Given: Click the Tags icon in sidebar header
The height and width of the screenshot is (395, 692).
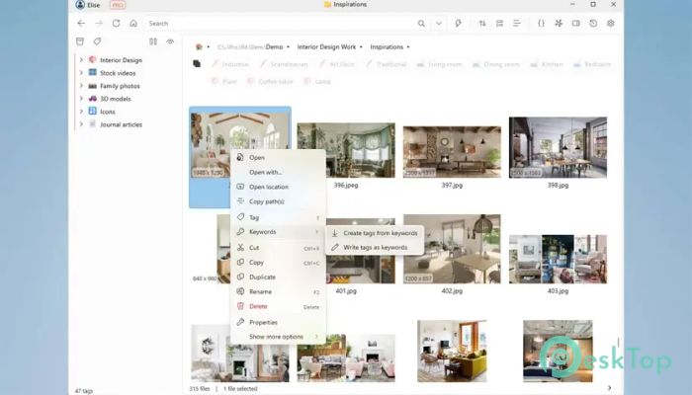Looking at the screenshot, I should click(x=97, y=41).
